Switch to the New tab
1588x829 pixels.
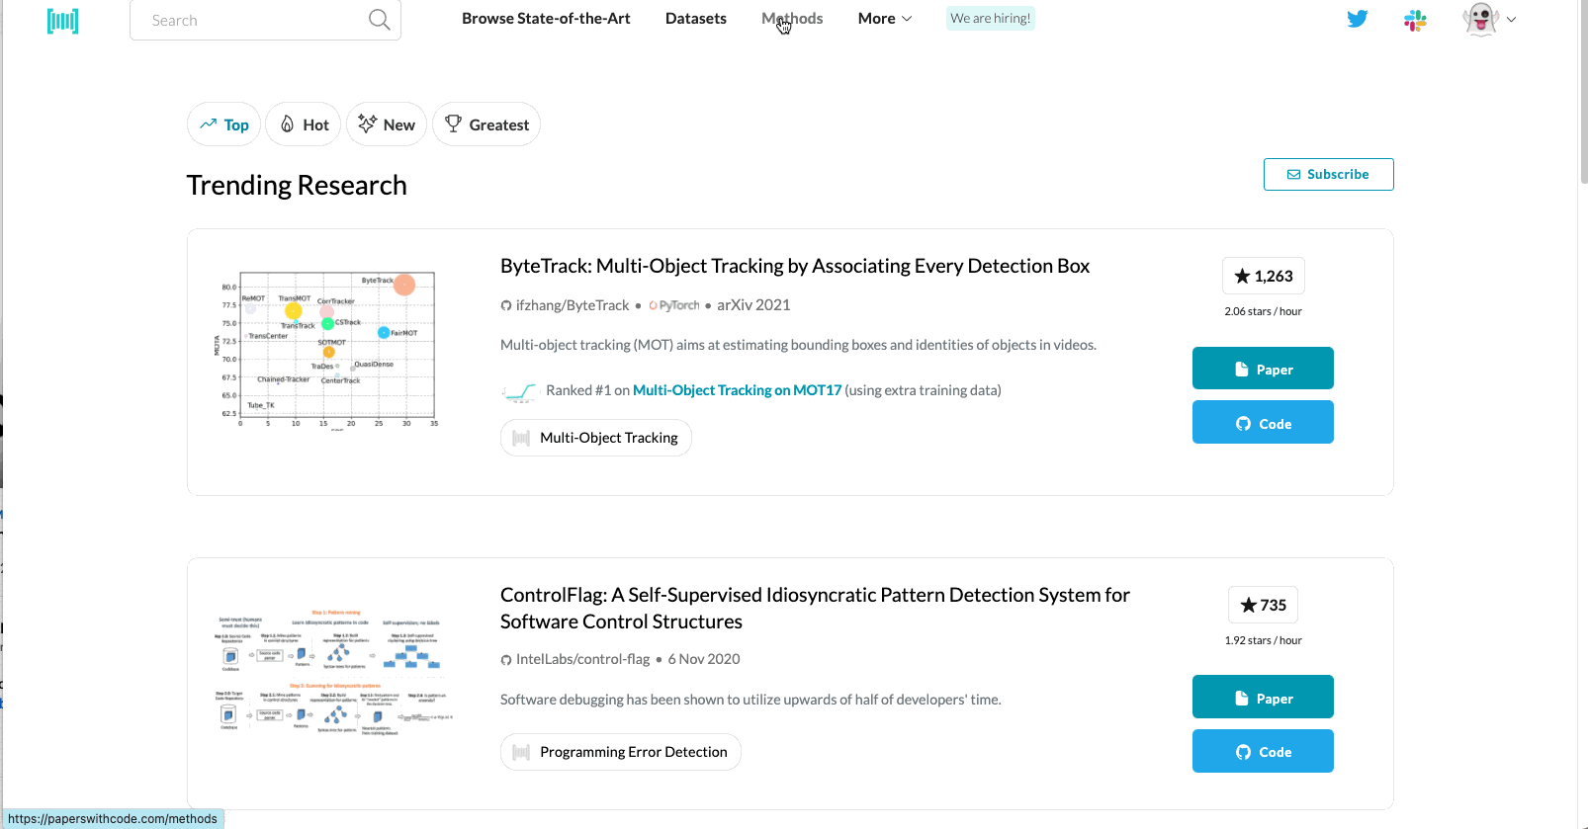click(x=387, y=124)
